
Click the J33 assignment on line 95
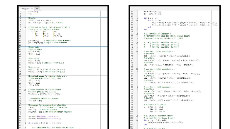pos(169,100)
